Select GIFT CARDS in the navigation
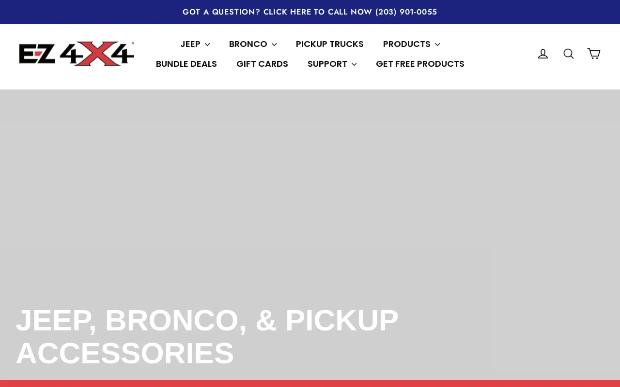This screenshot has height=387, width=620. (262, 64)
